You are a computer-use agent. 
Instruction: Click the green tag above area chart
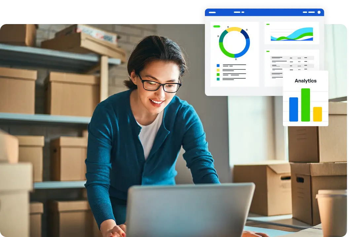pos(268,24)
